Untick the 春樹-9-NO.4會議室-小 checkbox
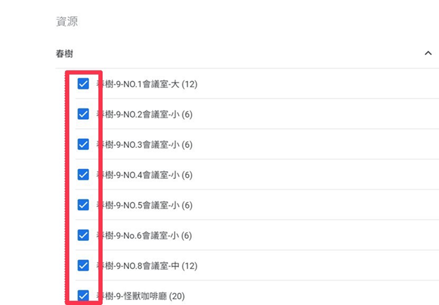This screenshot has height=305, width=439. pos(83,175)
